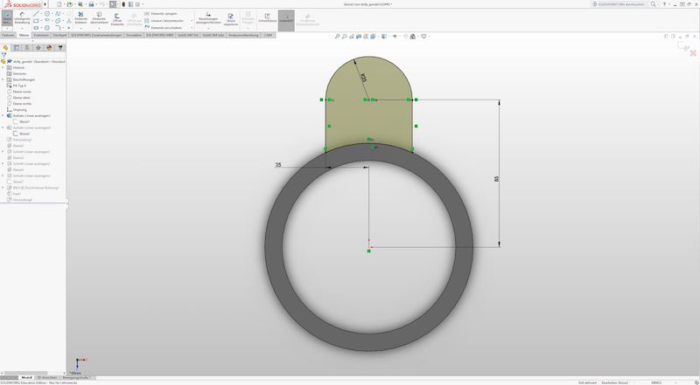The width and height of the screenshot is (700, 385).
Task: Click Beziehungen anzeigen/löschen tool
Action: point(208,17)
